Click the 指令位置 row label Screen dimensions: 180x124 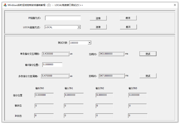pyautogui.click(x=18, y=95)
